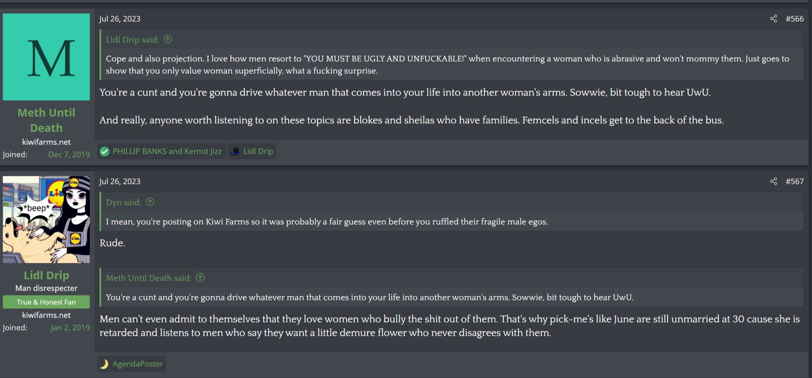Share post #567 via the share icon
The height and width of the screenshot is (378, 812).
(774, 181)
